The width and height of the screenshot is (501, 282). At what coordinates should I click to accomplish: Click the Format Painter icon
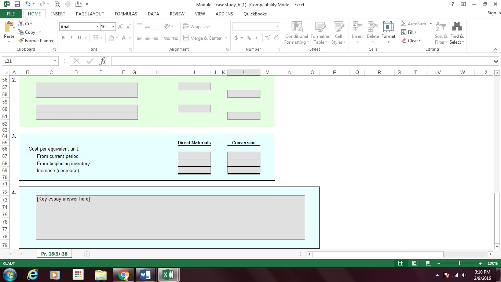(21, 41)
